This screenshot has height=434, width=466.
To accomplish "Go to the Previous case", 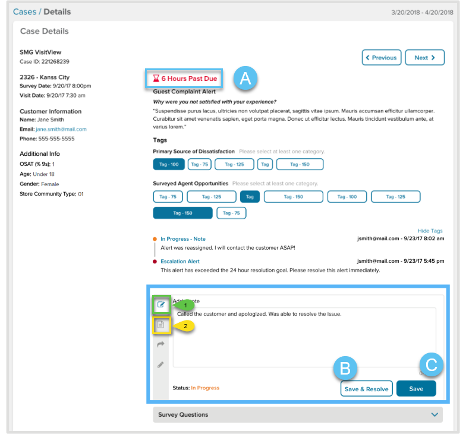I will coord(380,58).
